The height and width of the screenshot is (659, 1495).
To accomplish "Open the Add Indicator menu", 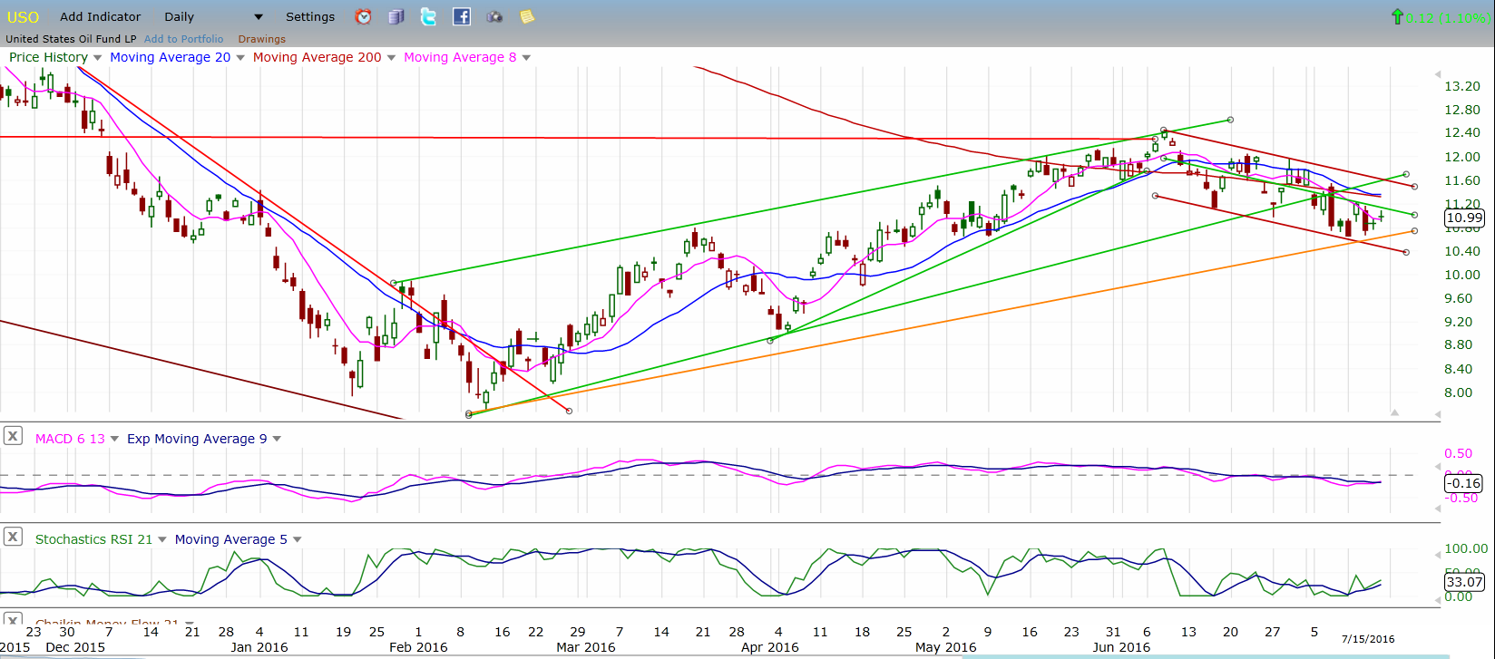I will pyautogui.click(x=101, y=16).
